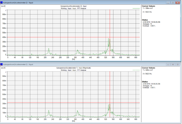
Task: Select the red vertical cursor in Accelerometer 2 plot
Action: [110, 29]
